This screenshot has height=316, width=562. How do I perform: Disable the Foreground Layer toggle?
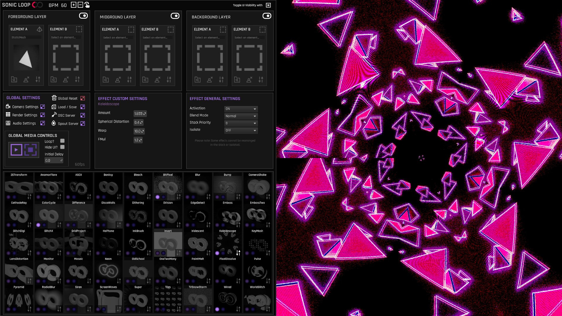click(83, 16)
